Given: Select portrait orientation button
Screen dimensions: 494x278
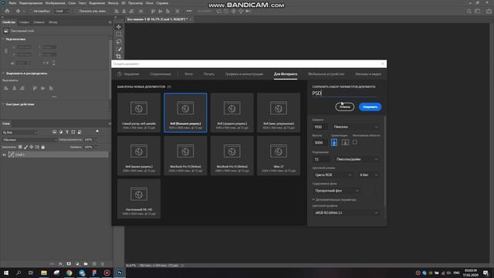Looking at the screenshot, I should pos(334,142).
